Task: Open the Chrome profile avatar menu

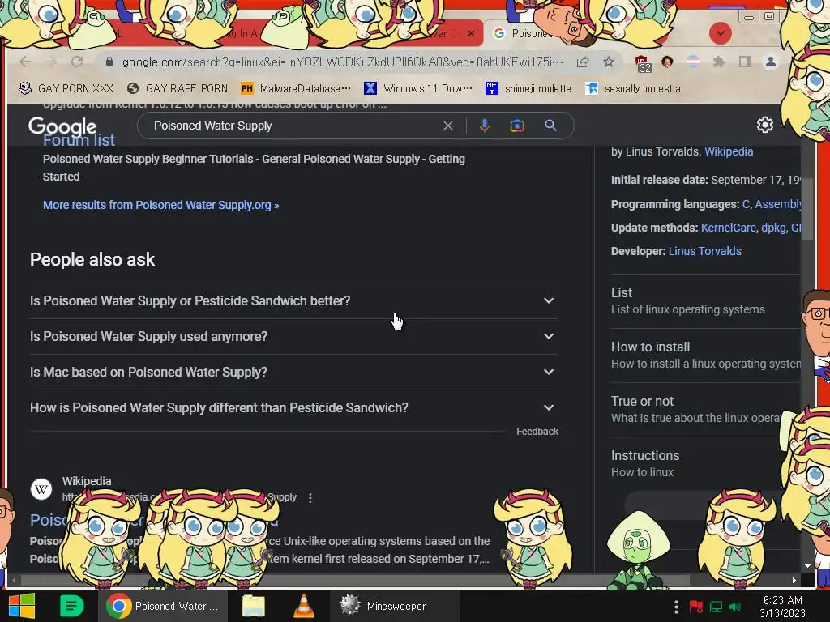Action: tap(771, 62)
